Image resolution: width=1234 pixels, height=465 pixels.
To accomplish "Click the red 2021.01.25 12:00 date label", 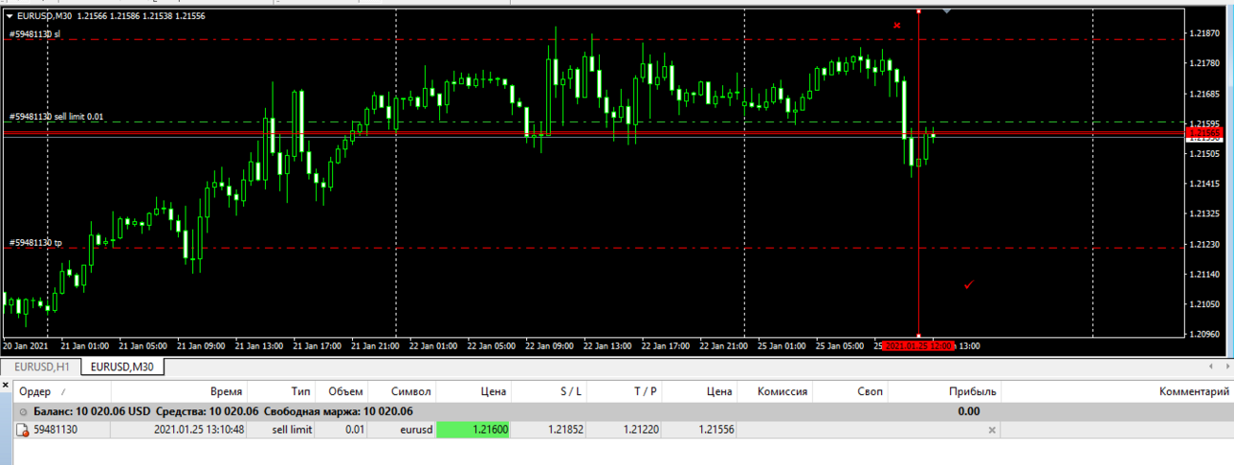I will 918,346.
